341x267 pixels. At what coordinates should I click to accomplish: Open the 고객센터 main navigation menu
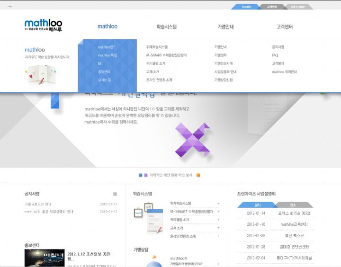coord(285,27)
